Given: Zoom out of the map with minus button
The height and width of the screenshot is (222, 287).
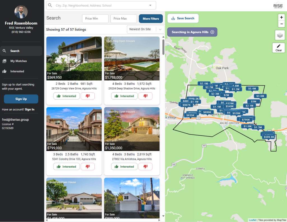Looking at the screenshot, I should pos(281,24).
